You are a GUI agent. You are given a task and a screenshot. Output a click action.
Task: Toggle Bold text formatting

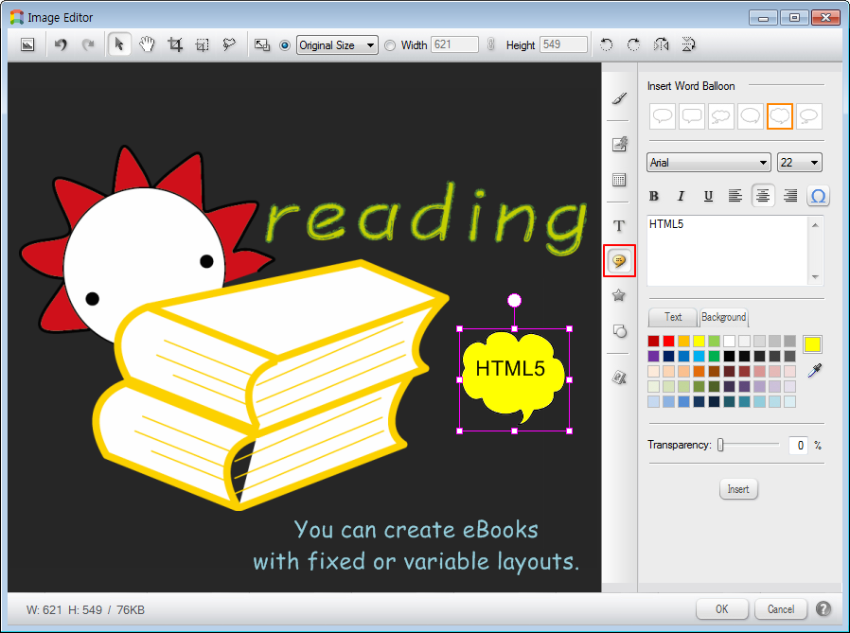[x=653, y=196]
